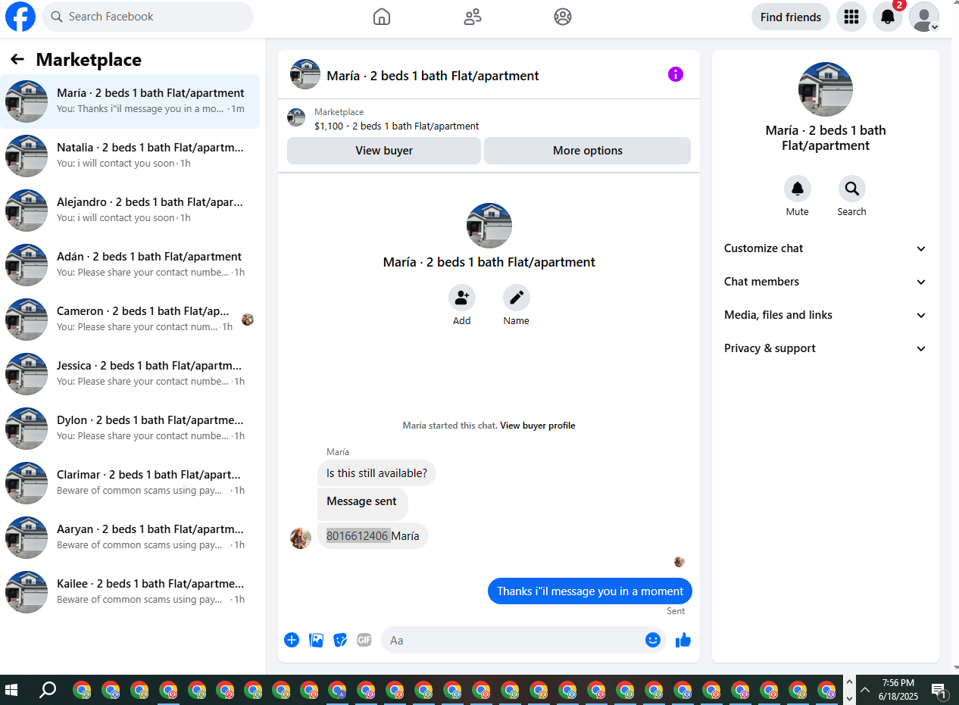959x705 pixels.
Task: Open the Clarimar conversation
Action: pyautogui.click(x=130, y=483)
